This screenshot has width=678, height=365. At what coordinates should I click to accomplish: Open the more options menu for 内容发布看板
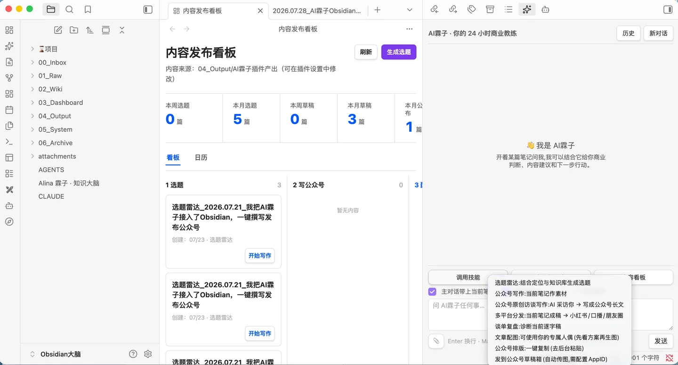pyautogui.click(x=409, y=29)
